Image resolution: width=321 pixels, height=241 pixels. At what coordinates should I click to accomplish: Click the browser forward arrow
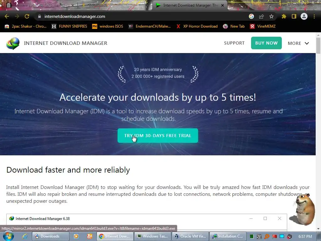tap(17, 16)
